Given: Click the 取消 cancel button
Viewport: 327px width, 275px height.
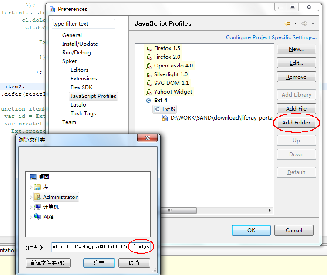Looking at the screenshot, I should coord(134,263).
